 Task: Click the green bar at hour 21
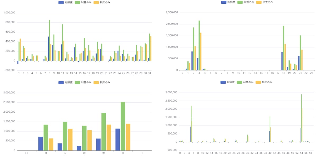coord(300,53)
